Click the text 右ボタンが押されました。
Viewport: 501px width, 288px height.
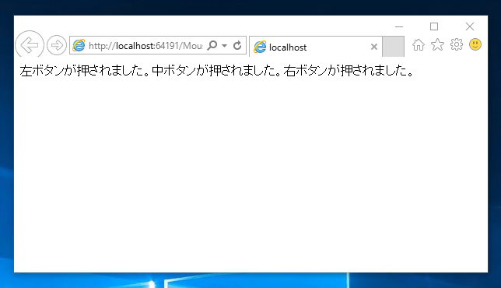tap(349, 71)
